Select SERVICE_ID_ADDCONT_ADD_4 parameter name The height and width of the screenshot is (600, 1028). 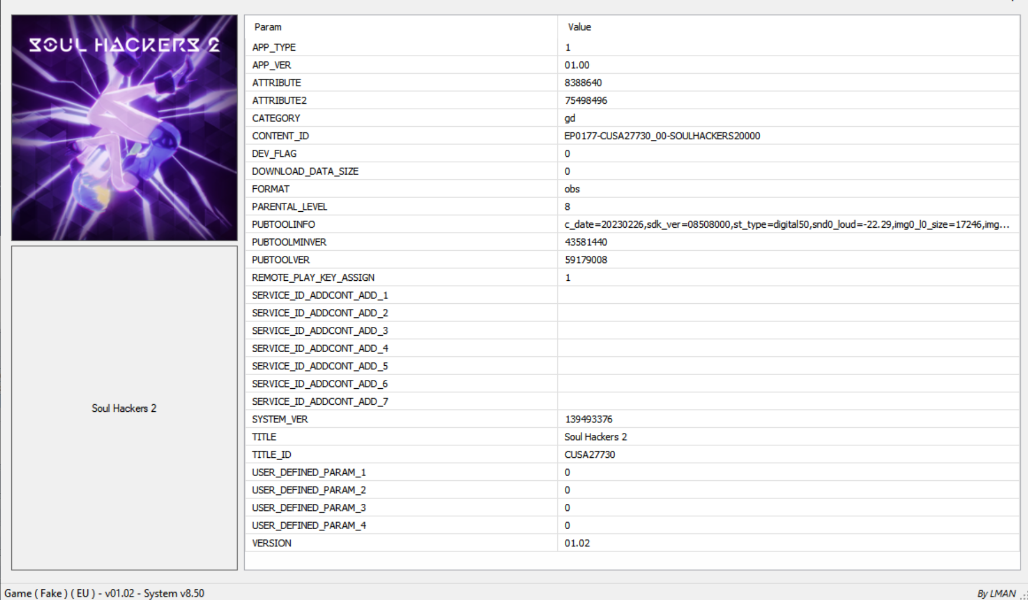tap(320, 348)
